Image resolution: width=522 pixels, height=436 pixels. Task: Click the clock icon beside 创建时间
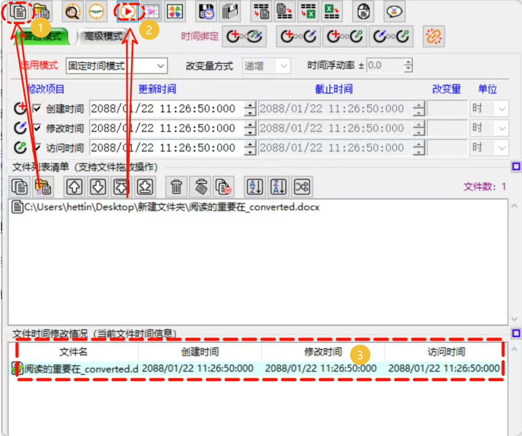(x=20, y=108)
